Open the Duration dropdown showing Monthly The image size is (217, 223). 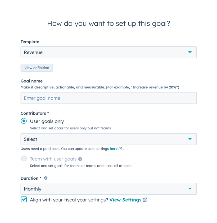pyautogui.click(x=108, y=189)
